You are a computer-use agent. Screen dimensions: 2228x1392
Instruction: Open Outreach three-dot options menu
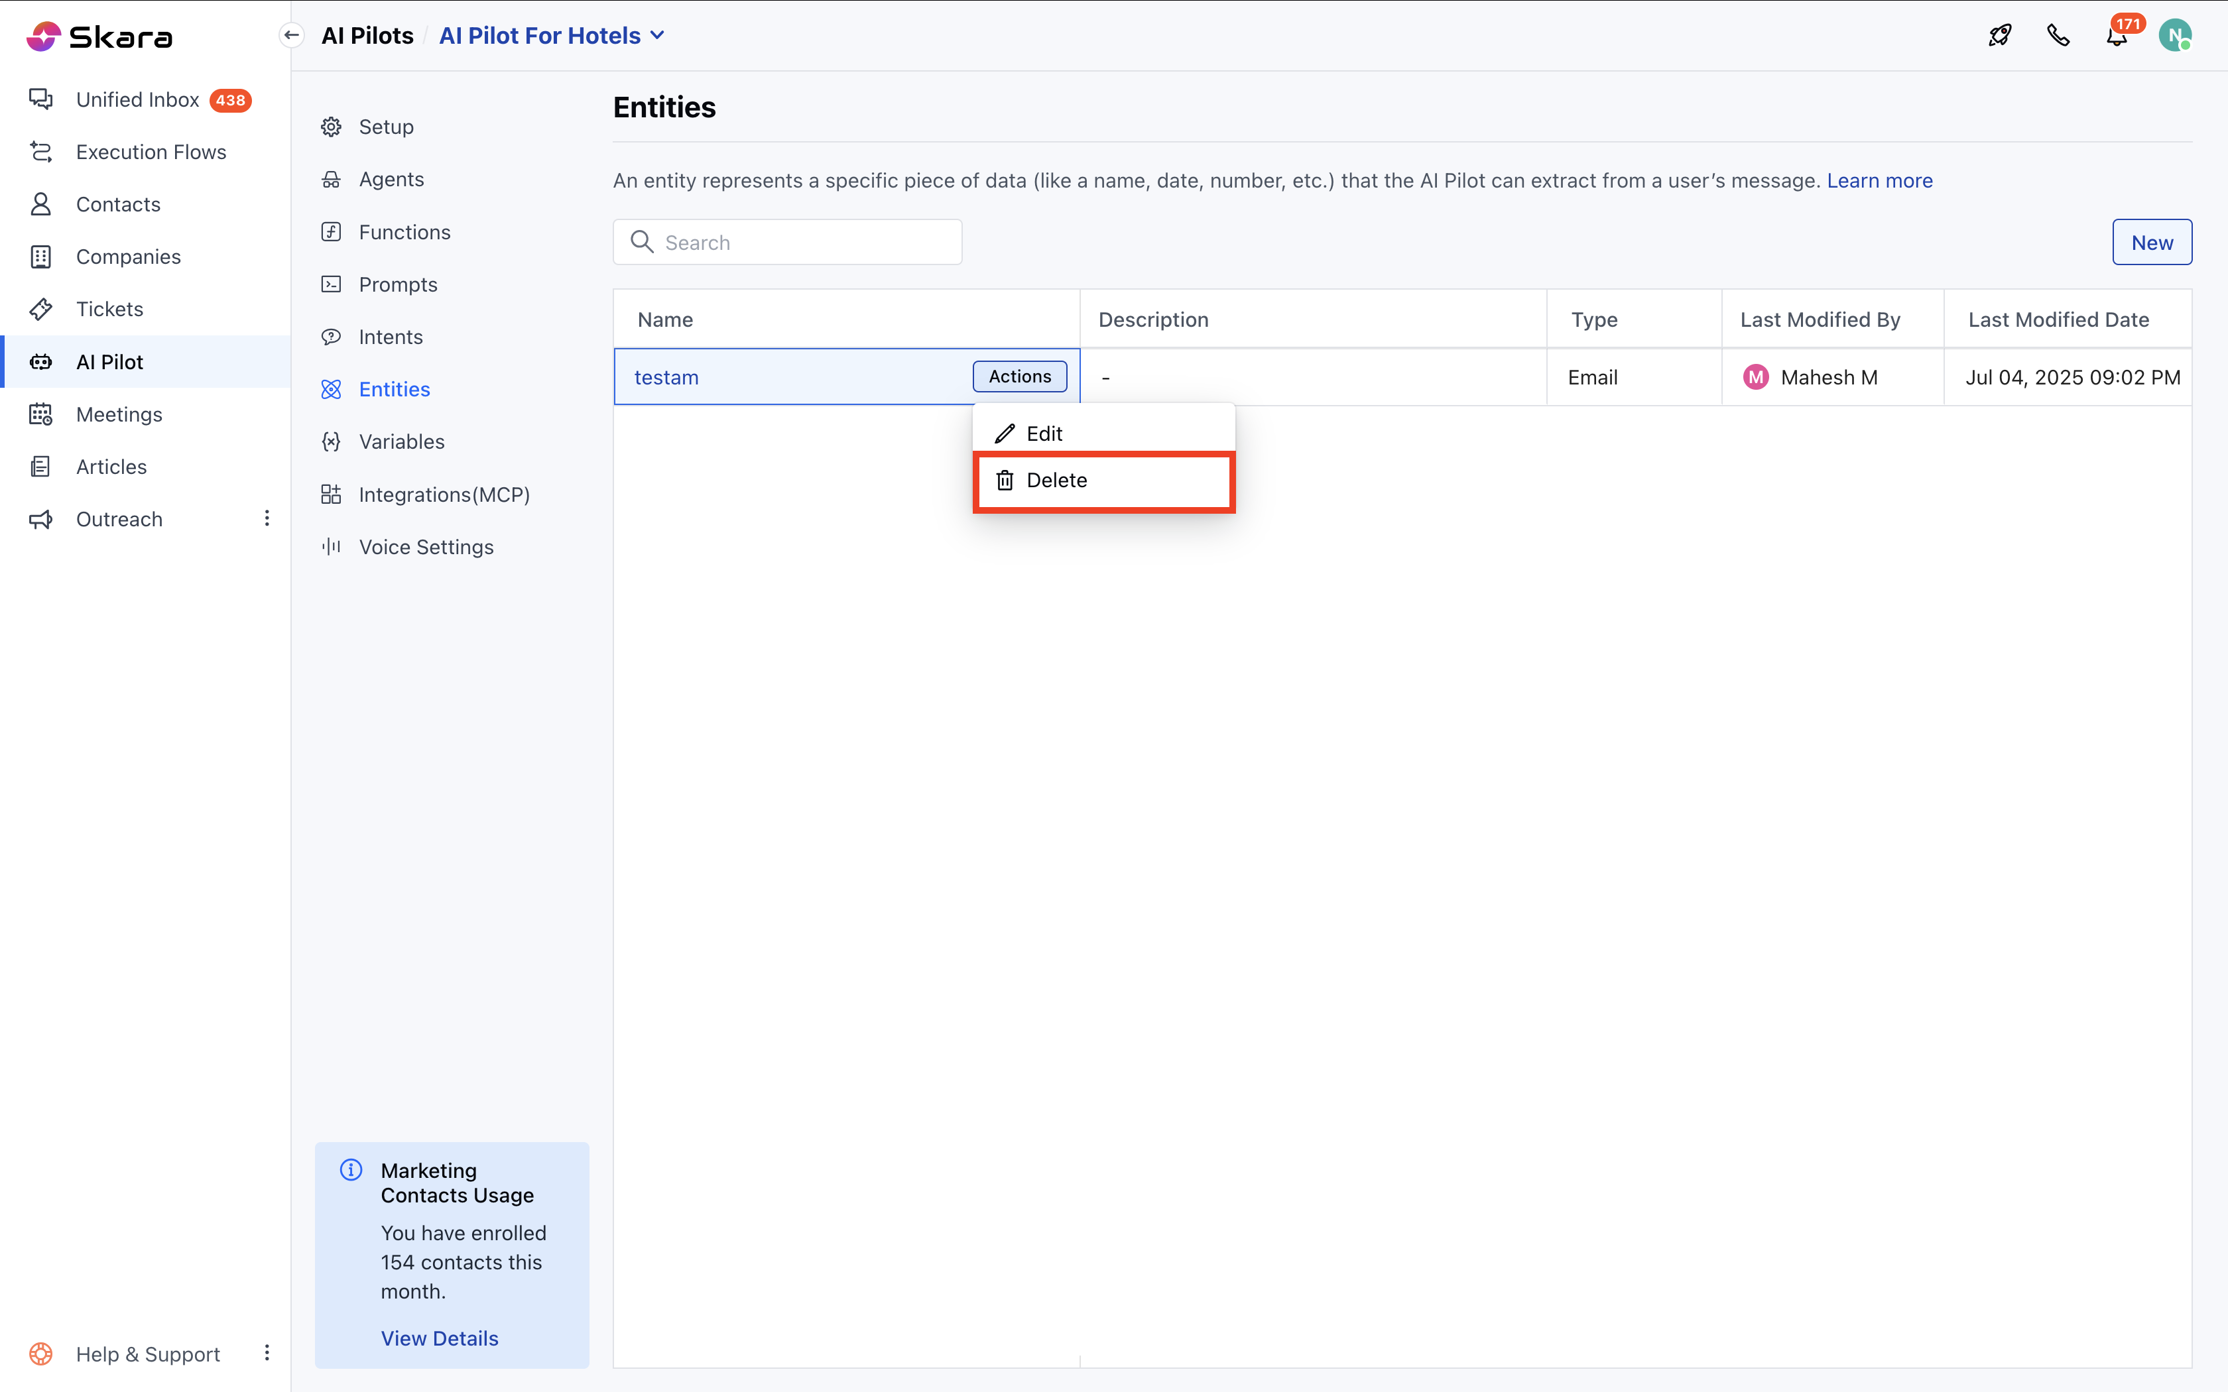click(x=267, y=518)
